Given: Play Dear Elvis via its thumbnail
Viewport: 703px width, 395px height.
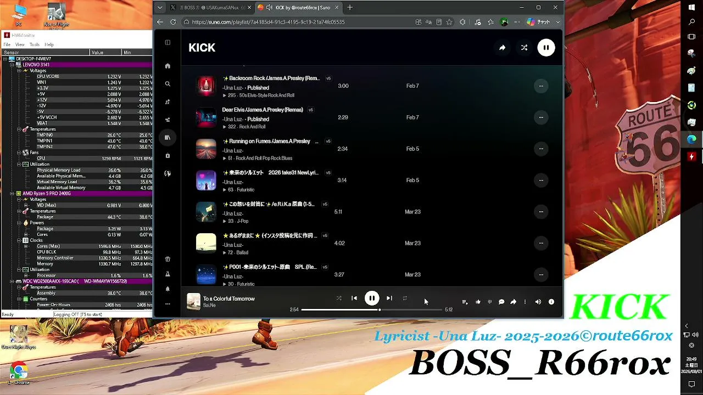Looking at the screenshot, I should pyautogui.click(x=207, y=117).
